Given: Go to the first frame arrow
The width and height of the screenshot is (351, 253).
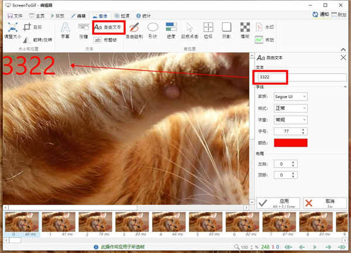Looking at the screenshot, I should 288,247.
